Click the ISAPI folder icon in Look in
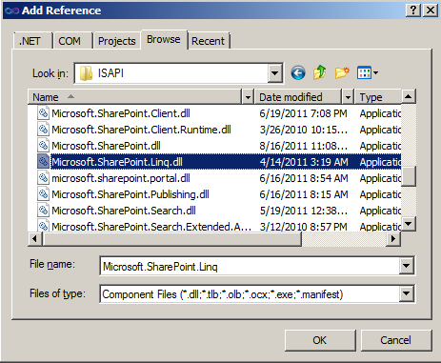 [x=86, y=73]
